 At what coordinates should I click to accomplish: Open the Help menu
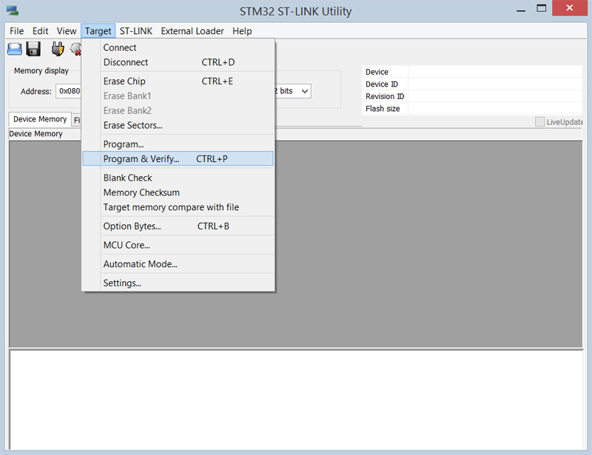(x=242, y=31)
